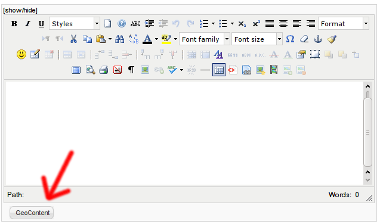380x224 pixels.
Task: Toggle bold formatting
Action: pos(14,24)
